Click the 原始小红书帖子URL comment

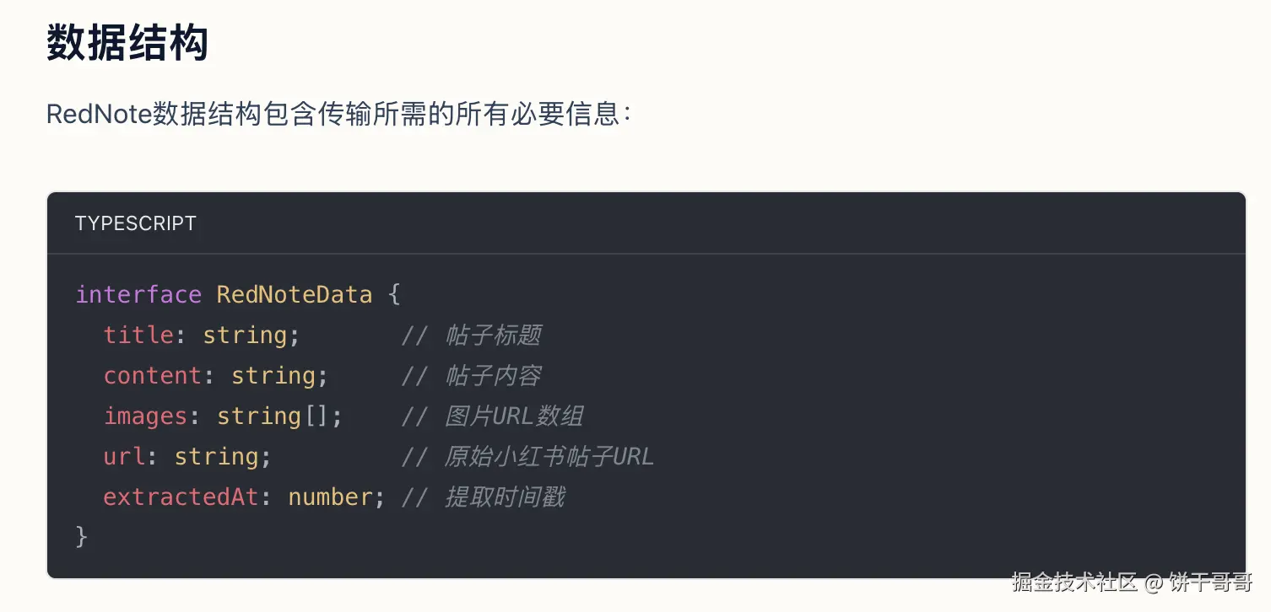pos(549,456)
